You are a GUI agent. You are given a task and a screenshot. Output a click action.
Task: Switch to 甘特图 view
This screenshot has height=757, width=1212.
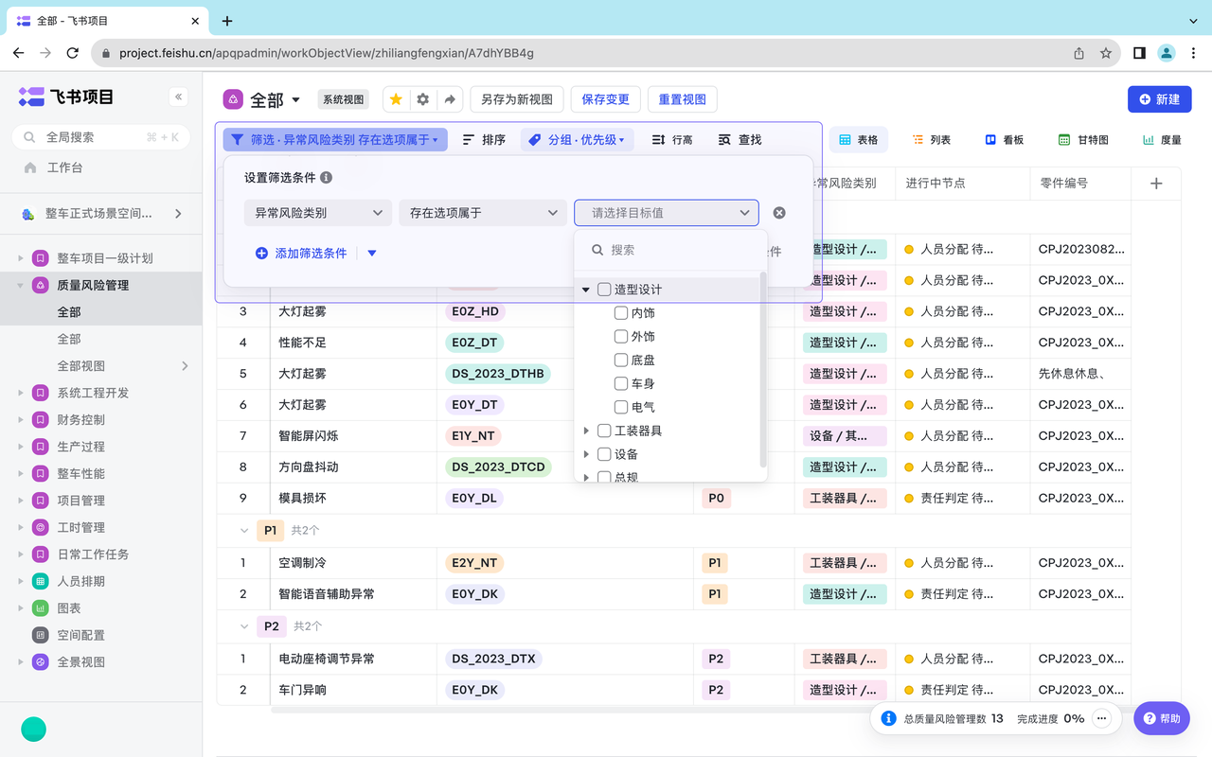click(x=1083, y=140)
